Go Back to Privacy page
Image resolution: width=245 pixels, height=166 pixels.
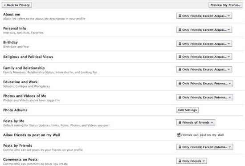click(x=17, y=5)
